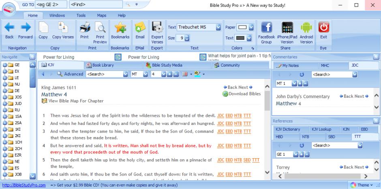Click the magnifier icon beside Find box
Image resolution: width=381 pixels, height=189 pixels.
coord(128,4)
